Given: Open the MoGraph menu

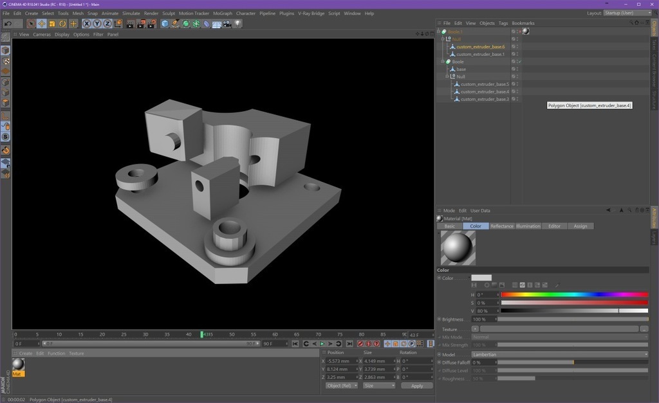Looking at the screenshot, I should [x=222, y=13].
